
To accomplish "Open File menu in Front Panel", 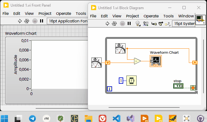I will (x=5, y=14).
